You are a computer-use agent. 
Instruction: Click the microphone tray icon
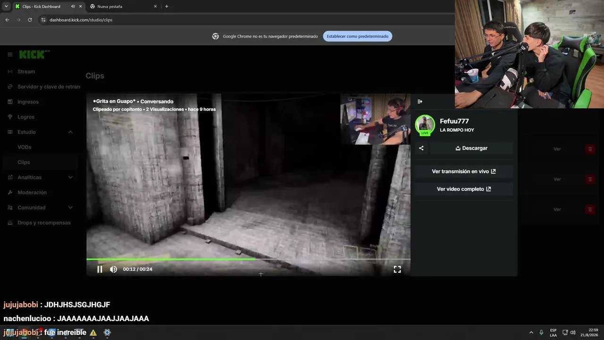pos(541,332)
